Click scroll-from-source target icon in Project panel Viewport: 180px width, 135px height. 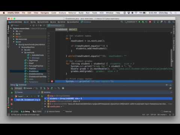[33, 25]
